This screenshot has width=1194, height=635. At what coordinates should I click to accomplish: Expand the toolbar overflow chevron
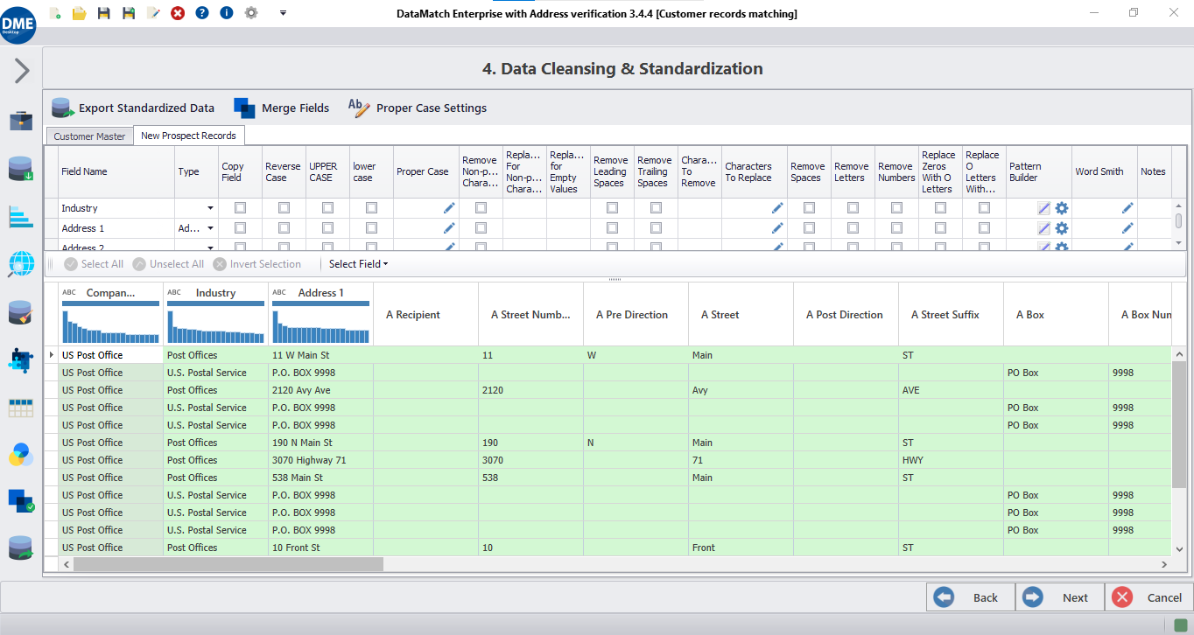tap(282, 13)
